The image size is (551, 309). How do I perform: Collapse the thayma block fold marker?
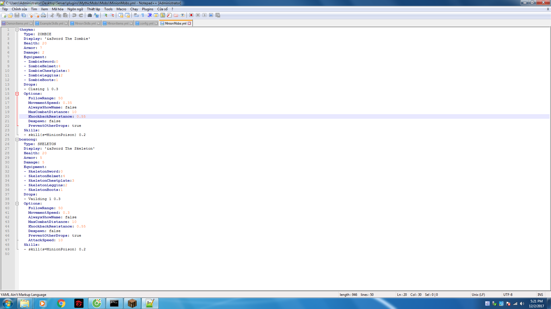pyautogui.click(x=17, y=29)
